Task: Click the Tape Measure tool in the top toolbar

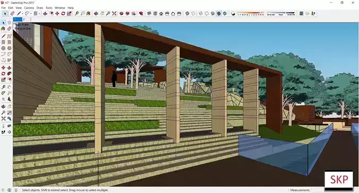Action: tap(76, 13)
